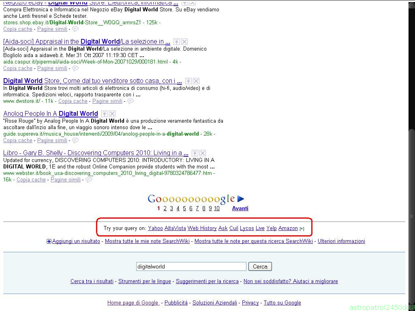
Task: Open Pagine simili for the stores.shop.ebay.it result
Action: tap(52, 29)
